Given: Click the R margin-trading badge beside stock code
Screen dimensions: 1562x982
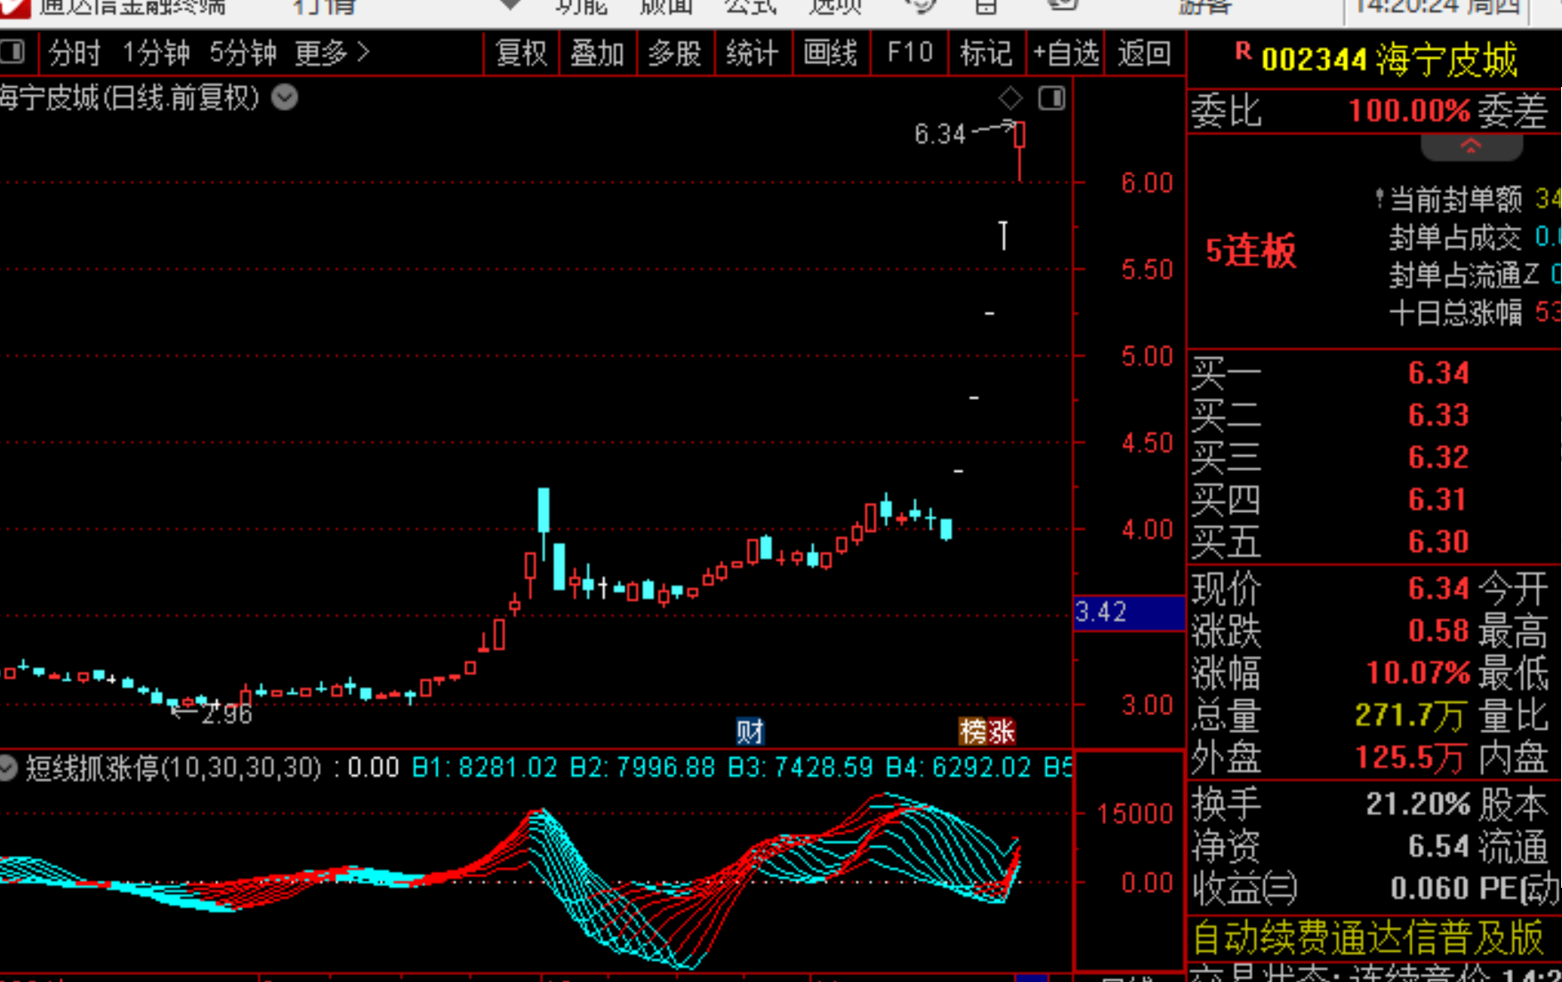Looking at the screenshot, I should (x=1243, y=52).
